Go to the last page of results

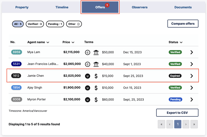194,124
